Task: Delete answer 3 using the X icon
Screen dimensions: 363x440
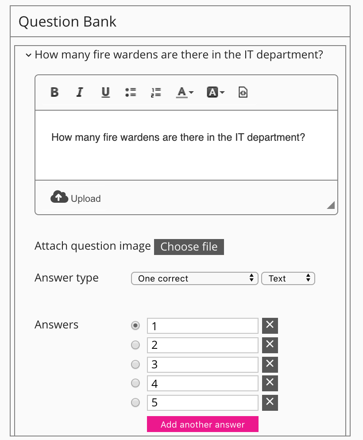Action: pos(270,364)
